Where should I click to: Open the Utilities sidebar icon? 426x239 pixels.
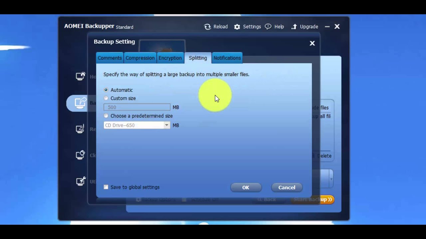coord(81,181)
